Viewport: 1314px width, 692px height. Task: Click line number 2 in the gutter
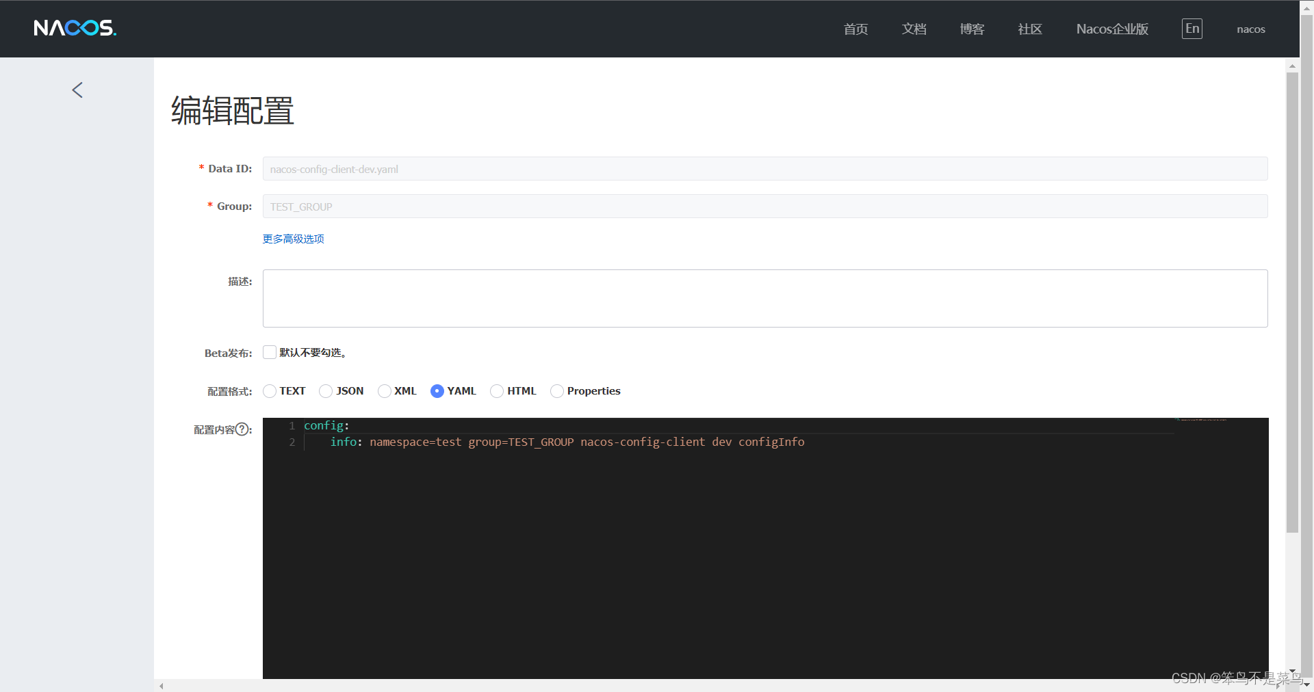[x=292, y=442]
